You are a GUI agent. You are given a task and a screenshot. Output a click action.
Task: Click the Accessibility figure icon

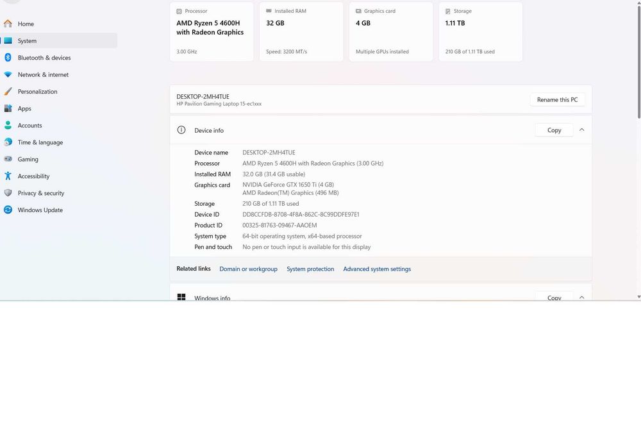click(x=8, y=176)
